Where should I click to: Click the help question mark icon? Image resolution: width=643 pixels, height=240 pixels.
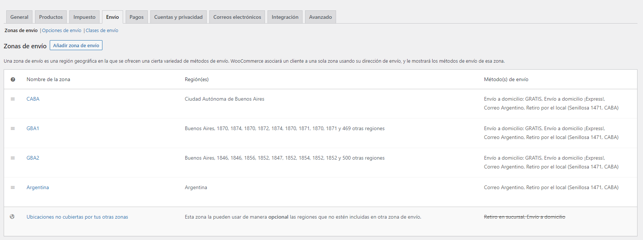point(13,79)
